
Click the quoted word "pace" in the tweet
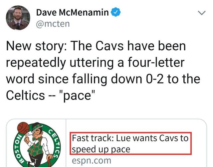pos(77,95)
